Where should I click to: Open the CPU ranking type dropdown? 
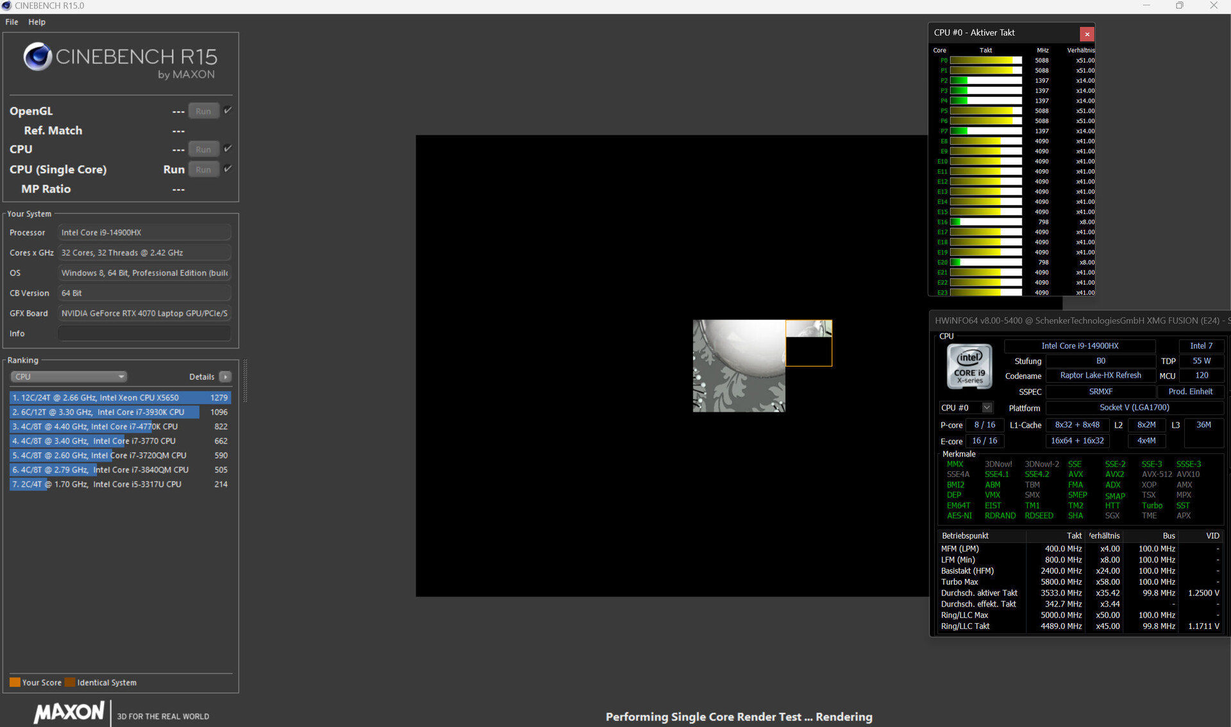point(69,377)
